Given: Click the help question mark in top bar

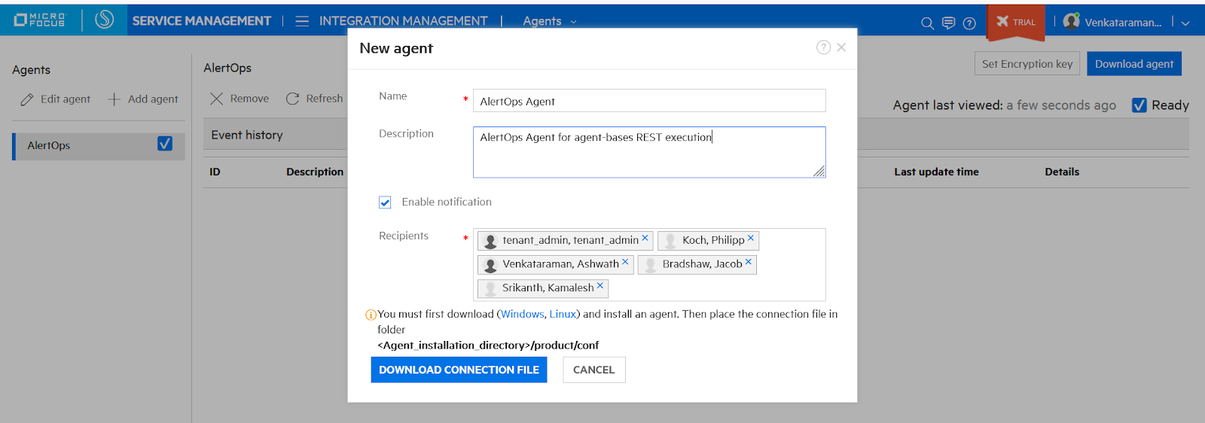Looking at the screenshot, I should (x=969, y=23).
